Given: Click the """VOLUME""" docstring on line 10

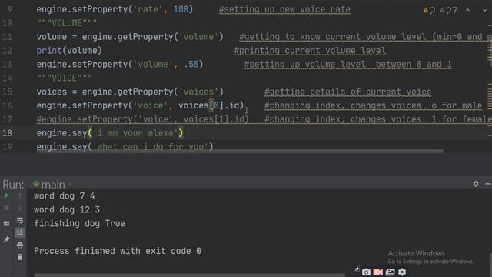Looking at the screenshot, I should (67, 23).
